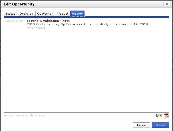173x131 pixels.
Task: Click empty space in the history list
Action: point(86,72)
